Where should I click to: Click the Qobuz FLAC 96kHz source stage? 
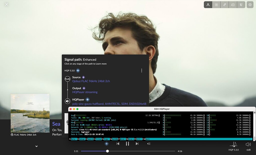[91, 81]
